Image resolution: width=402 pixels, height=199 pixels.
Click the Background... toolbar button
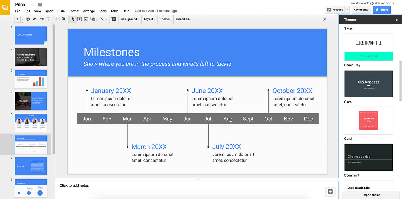click(130, 19)
